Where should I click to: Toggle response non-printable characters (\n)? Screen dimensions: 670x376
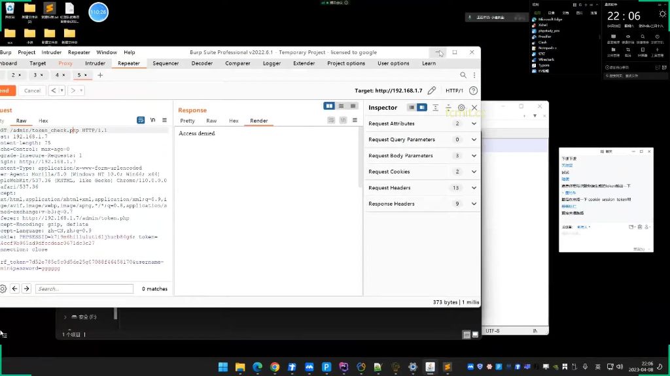click(x=343, y=120)
